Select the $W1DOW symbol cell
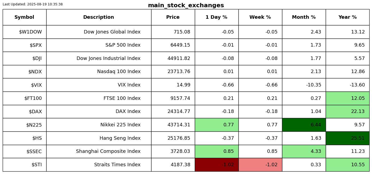This screenshot has width=372, height=174. coord(30,32)
